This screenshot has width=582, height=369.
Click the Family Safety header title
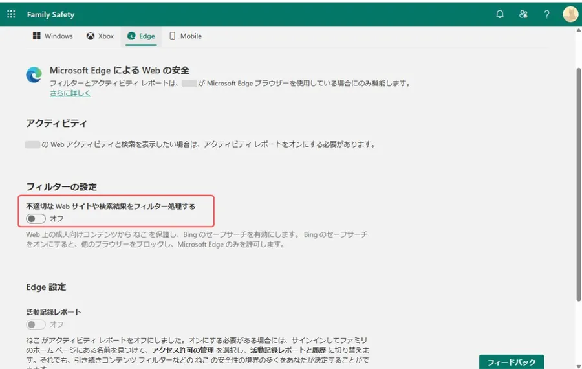50,14
